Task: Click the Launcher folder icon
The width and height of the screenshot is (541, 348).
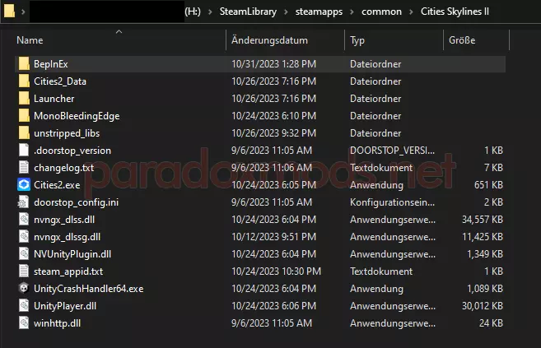Action: [24, 99]
